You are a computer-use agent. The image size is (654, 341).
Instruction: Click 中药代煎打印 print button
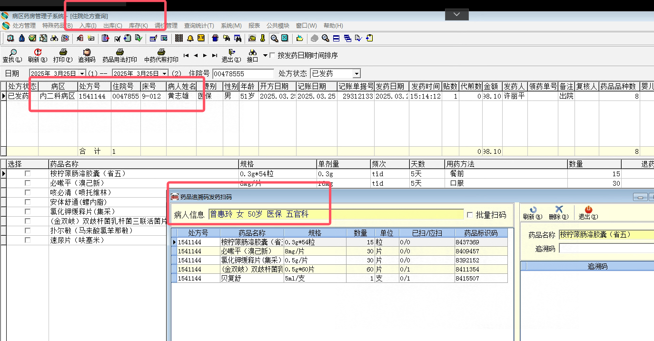[161, 56]
